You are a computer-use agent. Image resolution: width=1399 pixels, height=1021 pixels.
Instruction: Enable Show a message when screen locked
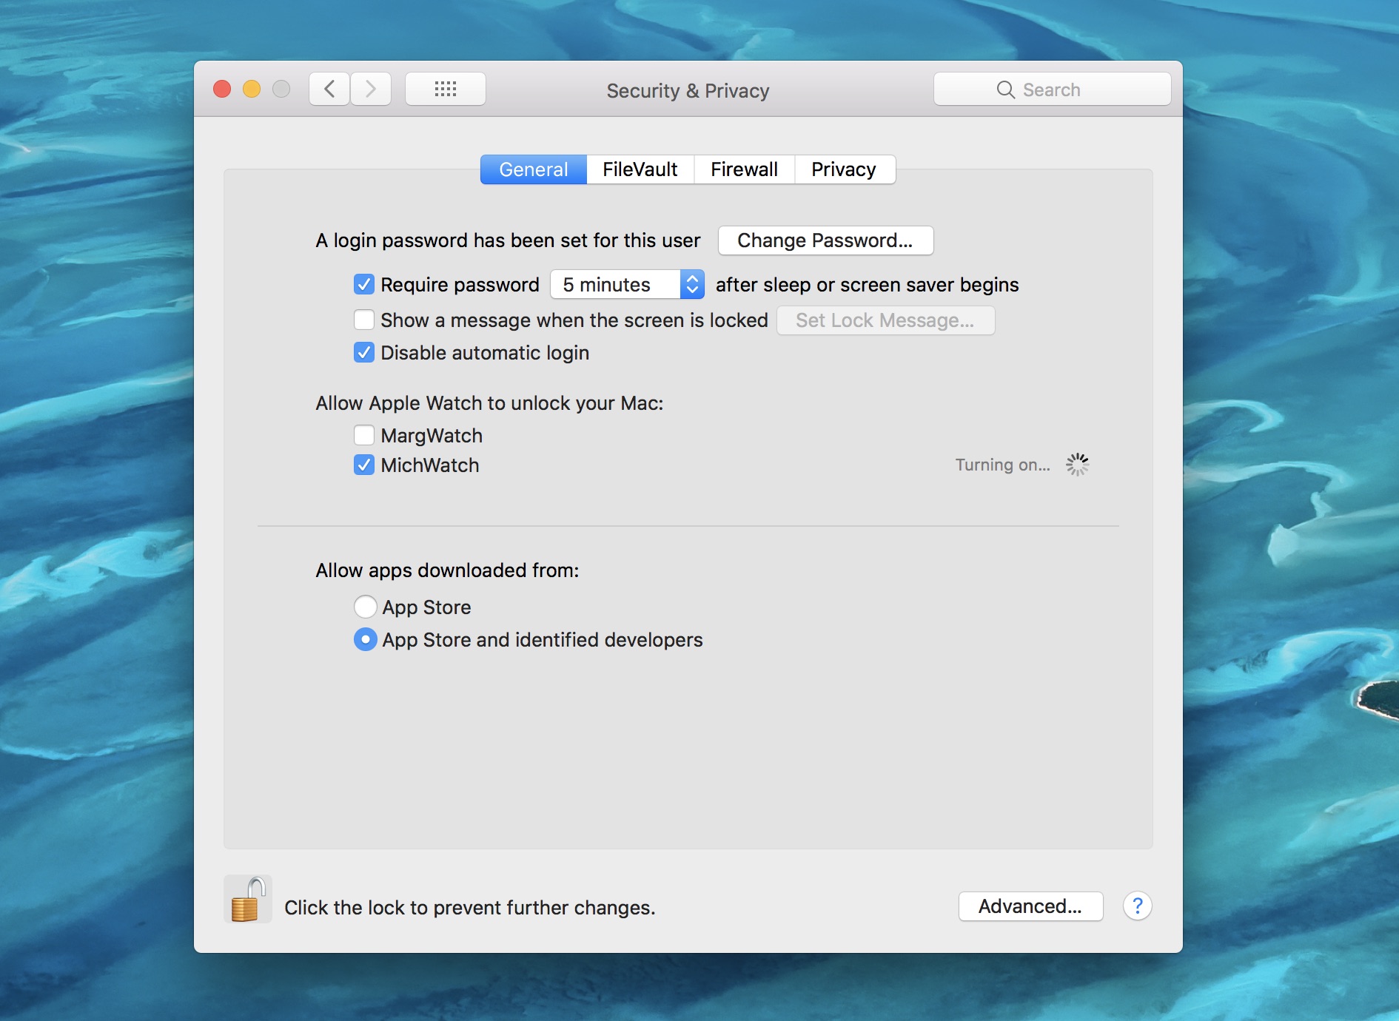pos(364,320)
